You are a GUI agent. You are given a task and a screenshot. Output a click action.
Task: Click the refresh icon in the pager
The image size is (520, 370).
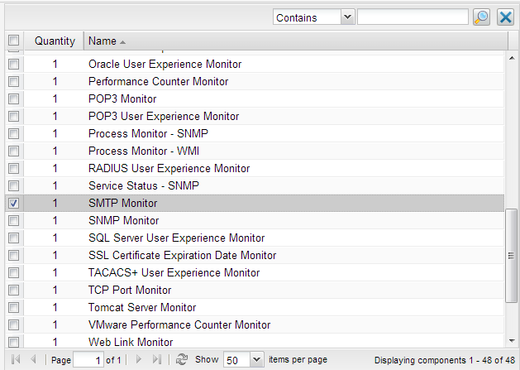pos(181,359)
